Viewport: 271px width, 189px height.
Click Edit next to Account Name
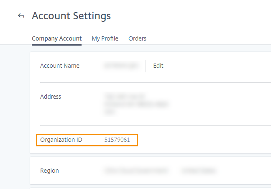158,66
